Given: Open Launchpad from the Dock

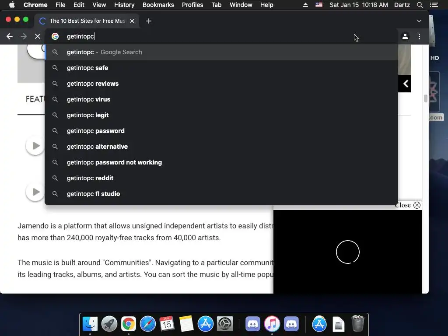Looking at the screenshot, I should click(109, 324).
